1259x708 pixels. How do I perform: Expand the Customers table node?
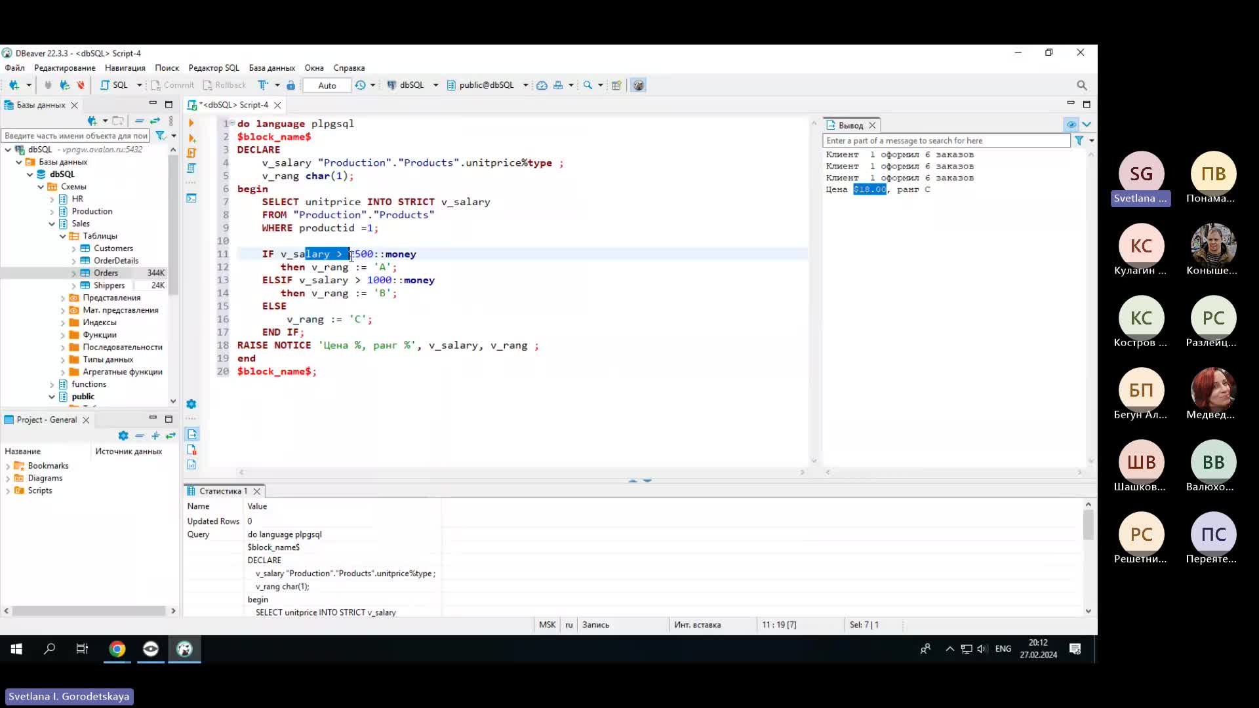click(73, 249)
